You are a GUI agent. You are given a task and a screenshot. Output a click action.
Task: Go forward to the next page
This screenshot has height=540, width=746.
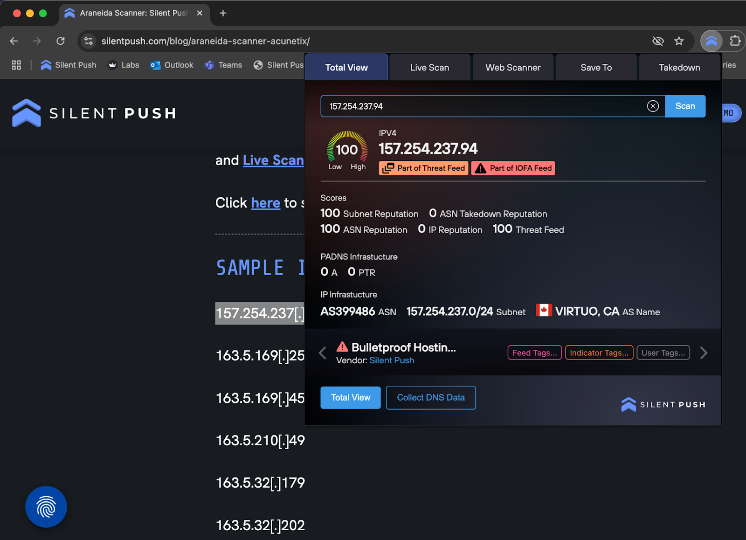37,41
